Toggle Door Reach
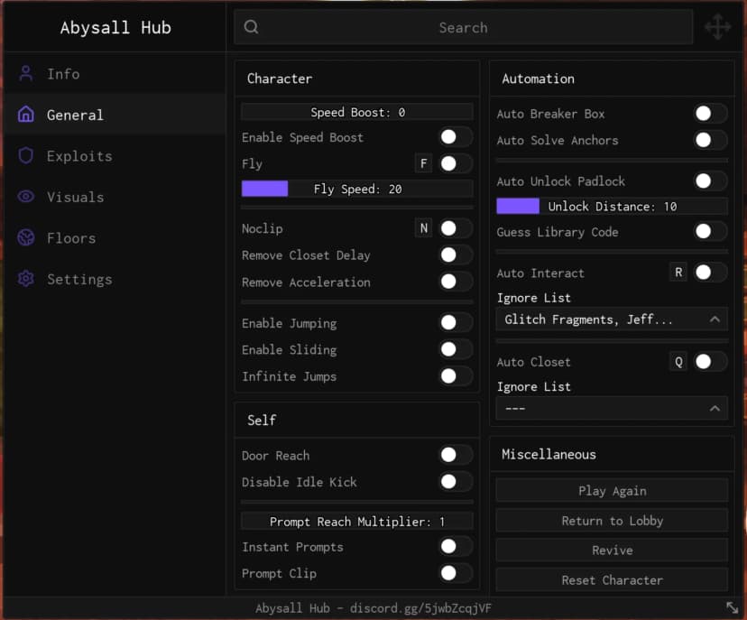 pos(456,455)
